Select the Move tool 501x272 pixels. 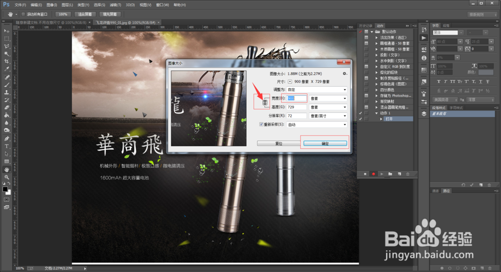click(x=7, y=31)
